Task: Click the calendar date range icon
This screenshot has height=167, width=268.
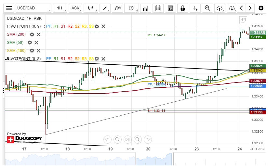Action: pyautogui.click(x=158, y=8)
